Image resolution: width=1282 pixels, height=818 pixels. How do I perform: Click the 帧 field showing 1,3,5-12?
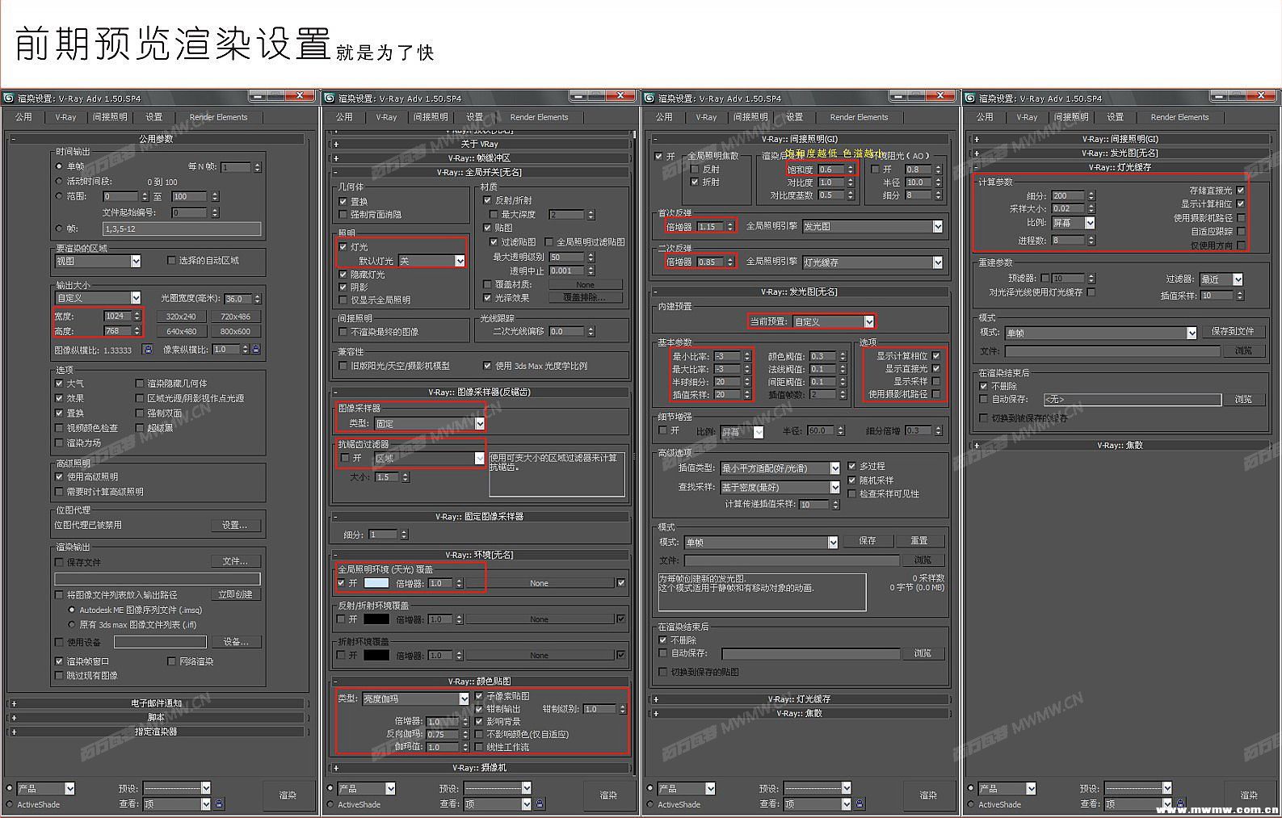[x=182, y=229]
